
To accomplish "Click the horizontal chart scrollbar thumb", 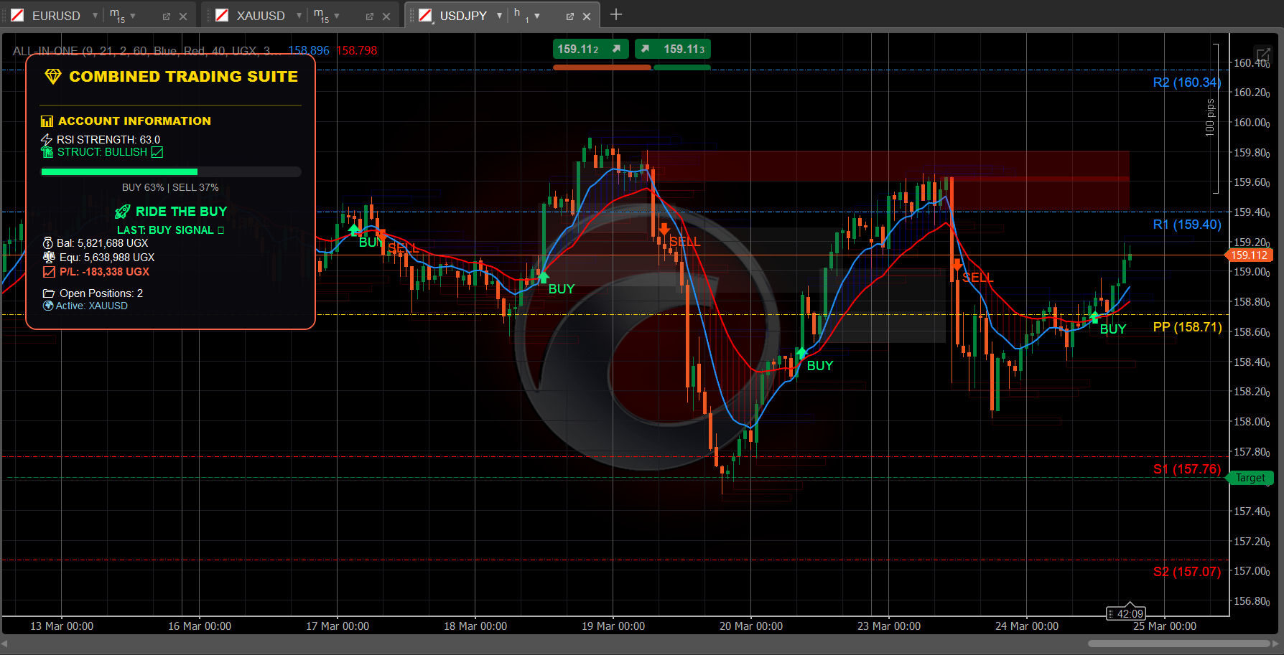I will pos(1178,644).
